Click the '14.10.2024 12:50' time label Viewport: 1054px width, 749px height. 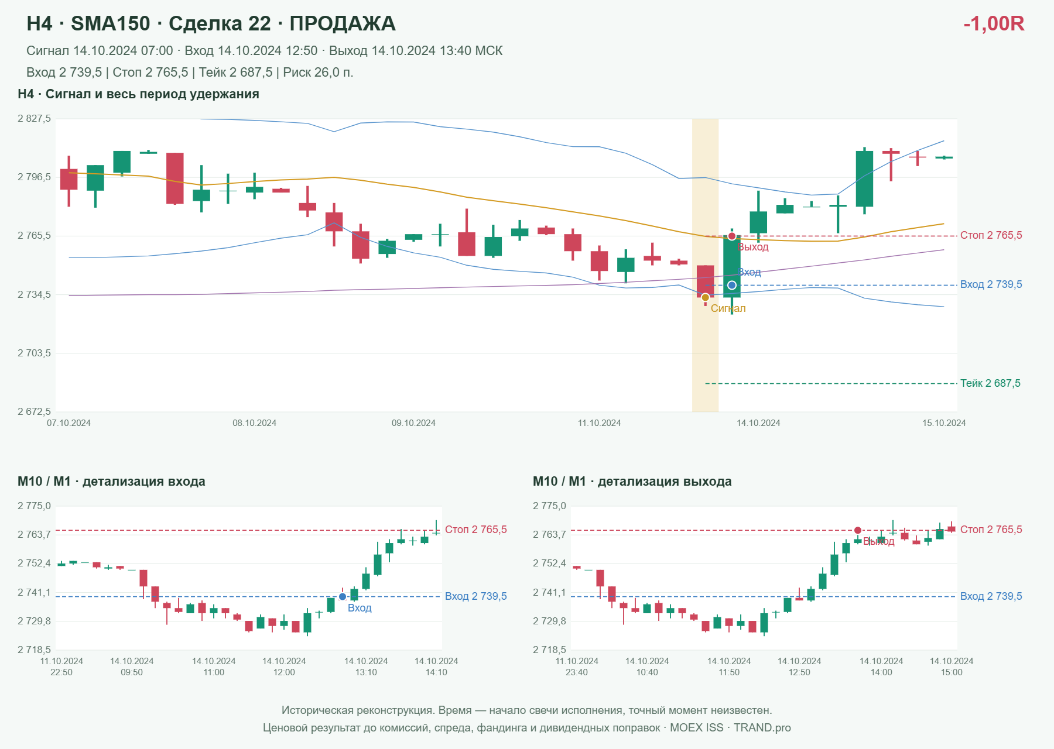tap(799, 666)
